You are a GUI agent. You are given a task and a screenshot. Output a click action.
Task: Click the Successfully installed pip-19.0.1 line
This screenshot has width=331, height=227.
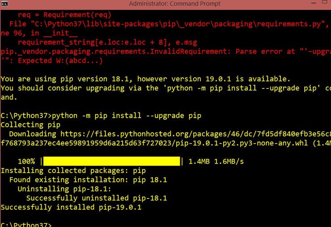click(x=71, y=207)
